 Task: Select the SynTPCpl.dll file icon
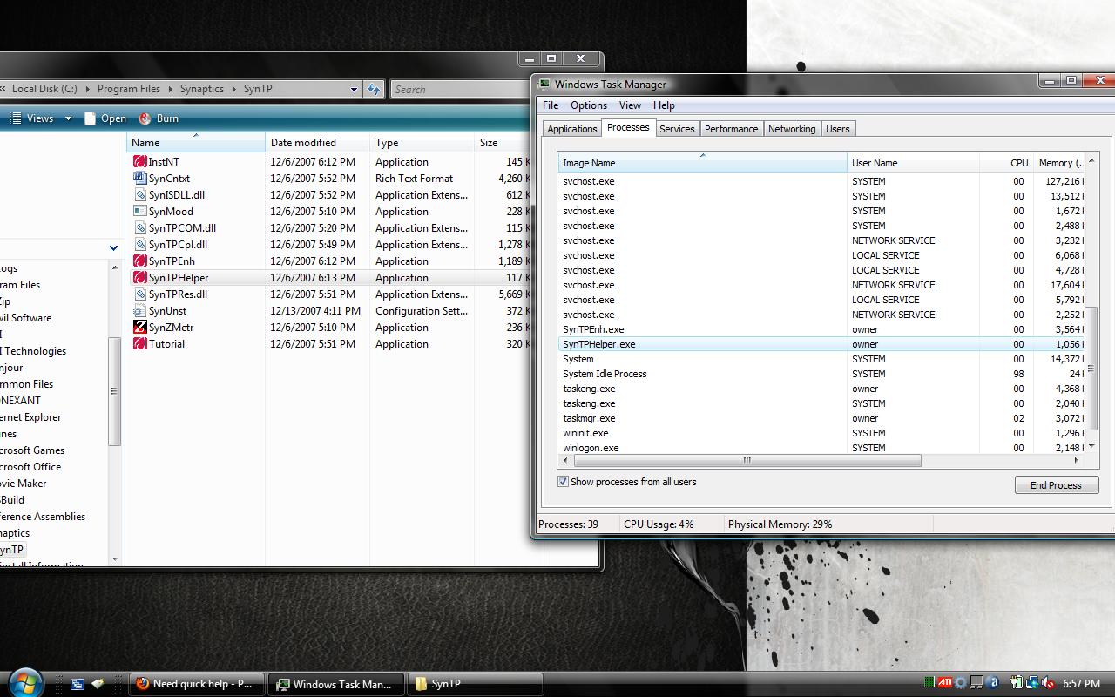coord(139,244)
